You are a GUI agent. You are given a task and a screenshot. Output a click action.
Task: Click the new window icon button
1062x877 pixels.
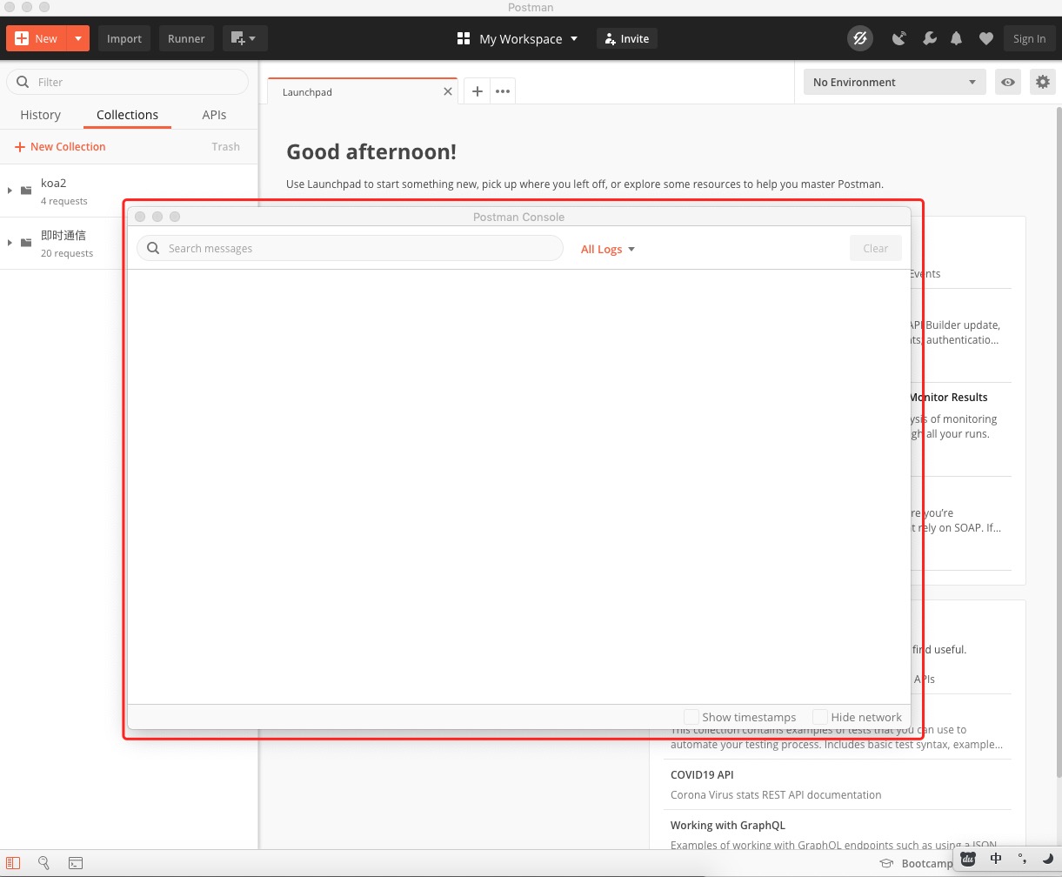(244, 38)
